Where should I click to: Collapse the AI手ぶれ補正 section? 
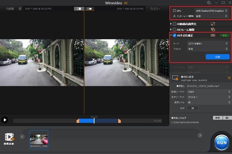[x=171, y=35]
